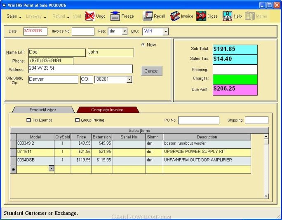Switch to Complete Invoice tab
Image resolution: width=282 pixels, height=220 pixels.
107,110
